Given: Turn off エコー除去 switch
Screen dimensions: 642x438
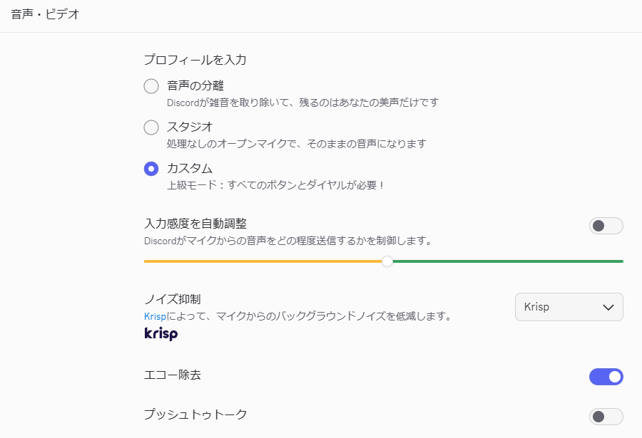Looking at the screenshot, I should (606, 377).
